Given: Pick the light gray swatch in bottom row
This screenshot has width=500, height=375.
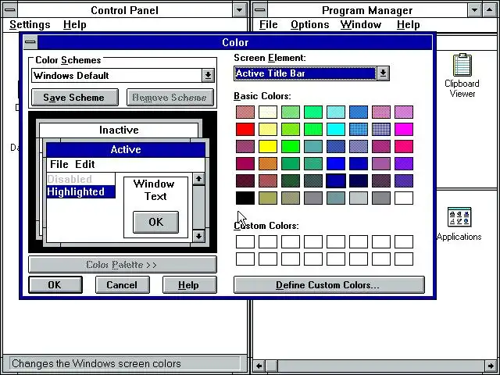Looking at the screenshot, I should tap(359, 198).
